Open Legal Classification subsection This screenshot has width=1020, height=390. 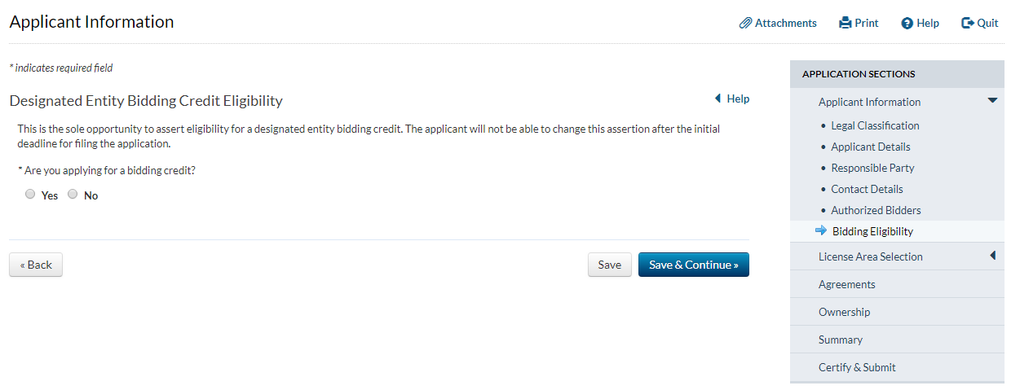875,125
